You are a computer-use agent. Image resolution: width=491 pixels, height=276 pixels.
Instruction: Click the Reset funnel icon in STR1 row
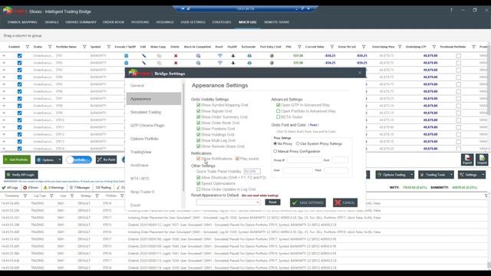[x=220, y=56]
